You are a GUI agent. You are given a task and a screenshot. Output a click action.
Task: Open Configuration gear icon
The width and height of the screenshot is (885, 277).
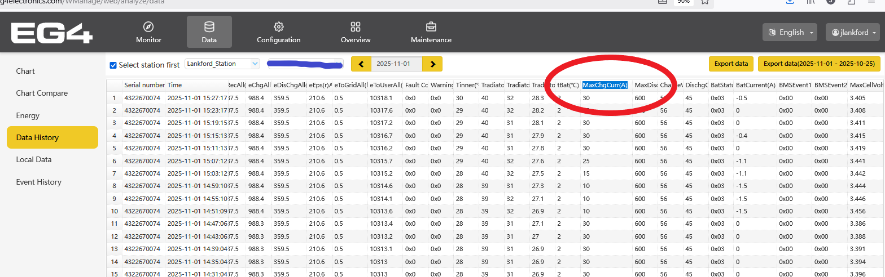278,27
